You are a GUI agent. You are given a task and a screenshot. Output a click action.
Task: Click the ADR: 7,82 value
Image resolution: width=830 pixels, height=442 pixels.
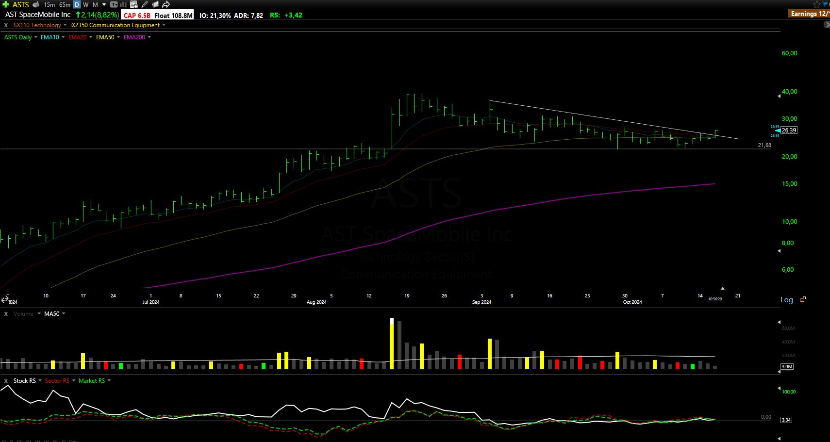click(249, 16)
